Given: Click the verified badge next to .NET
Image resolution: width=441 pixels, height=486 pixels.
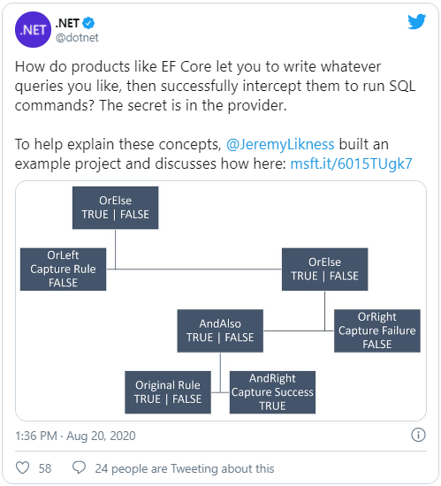Looking at the screenshot, I should click(88, 23).
